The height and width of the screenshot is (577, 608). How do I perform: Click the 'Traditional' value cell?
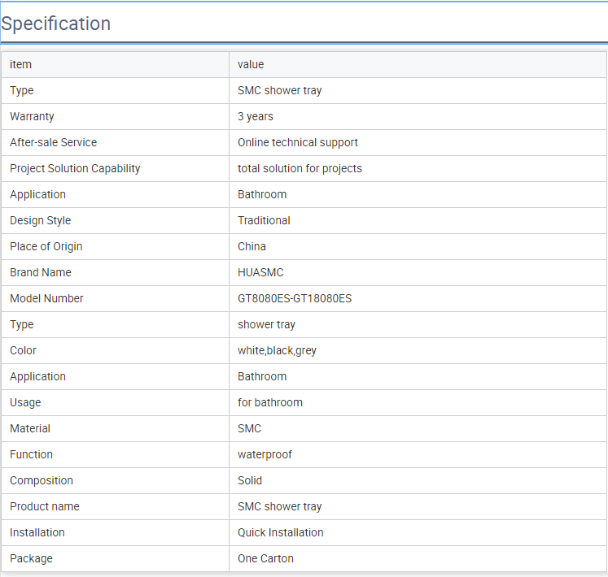click(x=418, y=220)
